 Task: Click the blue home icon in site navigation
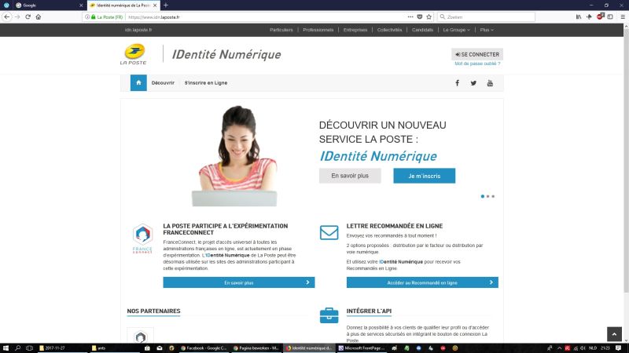tap(138, 82)
